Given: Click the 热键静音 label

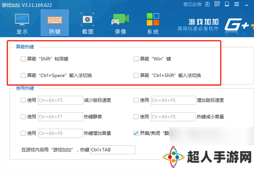Looking at the screenshot, I should point(93,117).
